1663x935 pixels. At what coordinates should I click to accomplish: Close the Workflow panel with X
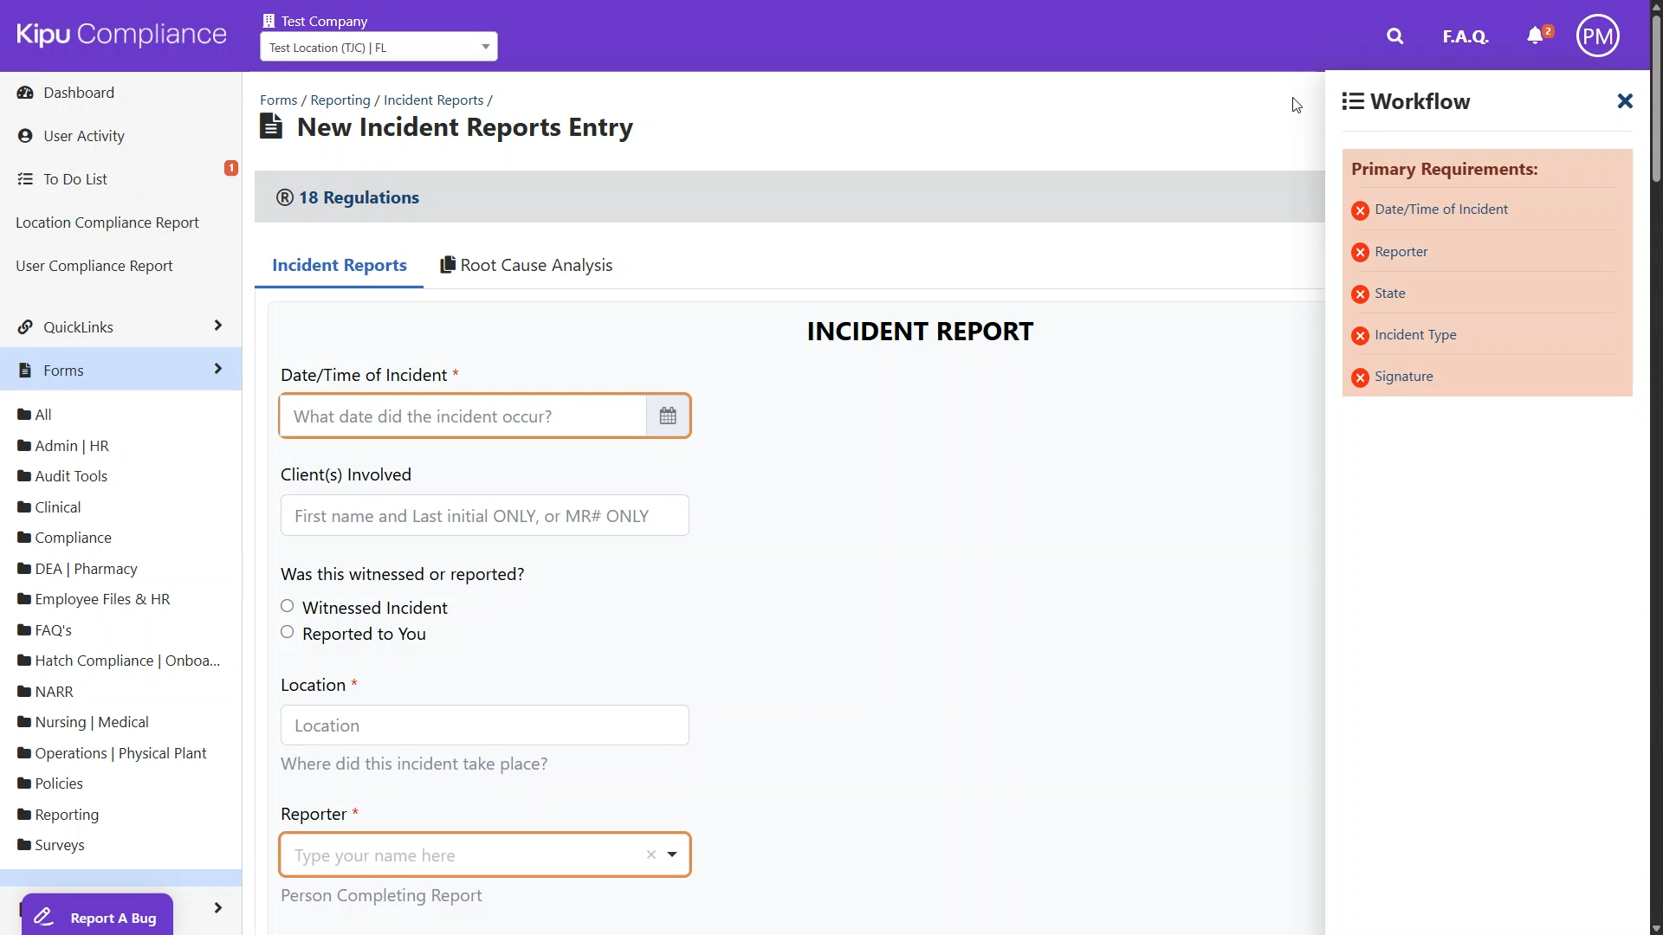click(1625, 101)
